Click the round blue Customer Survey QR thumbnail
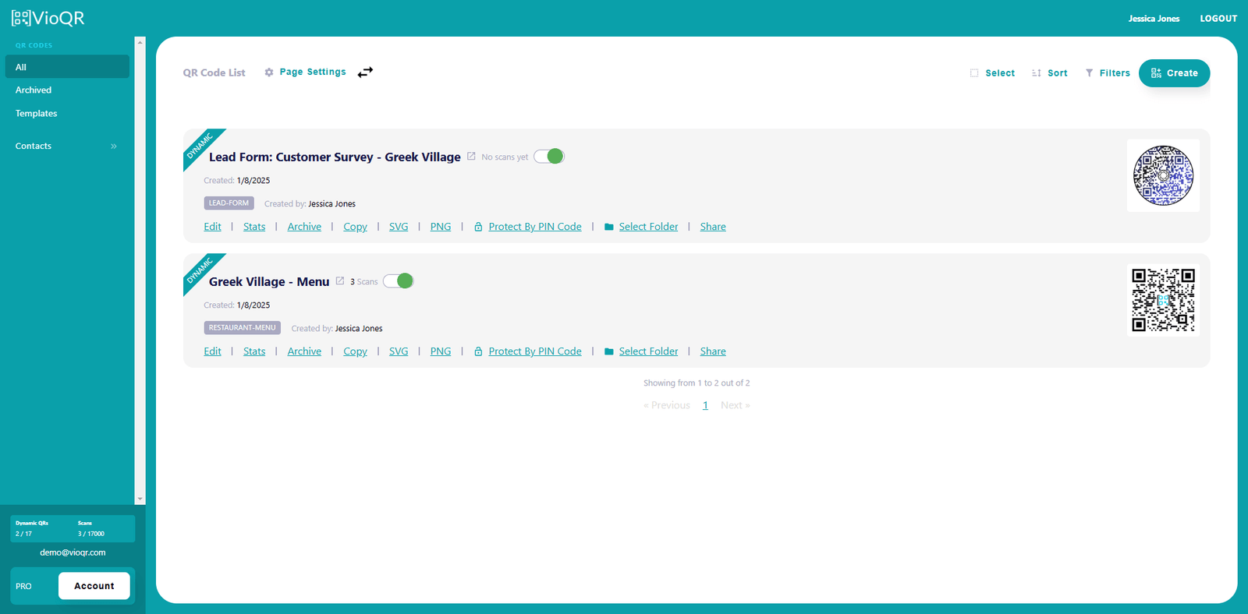Screen dimensions: 1248x614 click(x=1163, y=175)
